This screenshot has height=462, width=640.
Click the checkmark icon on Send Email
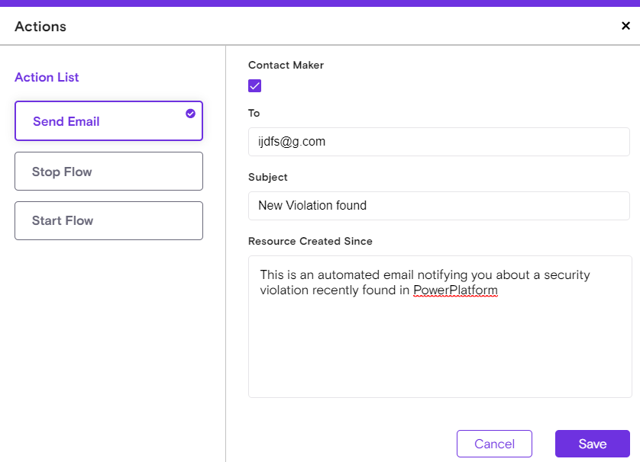coord(190,114)
